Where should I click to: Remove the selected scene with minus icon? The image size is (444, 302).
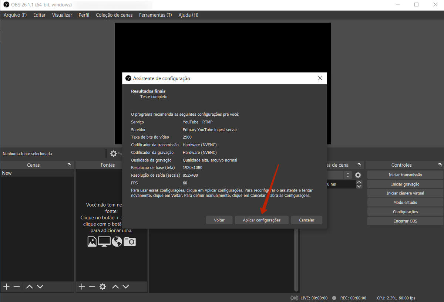tap(17, 286)
